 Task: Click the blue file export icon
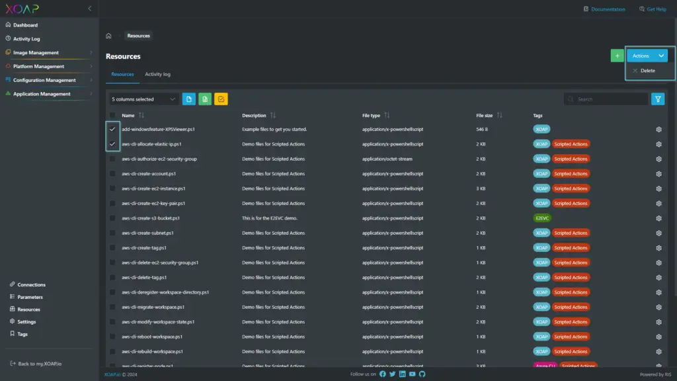188,99
